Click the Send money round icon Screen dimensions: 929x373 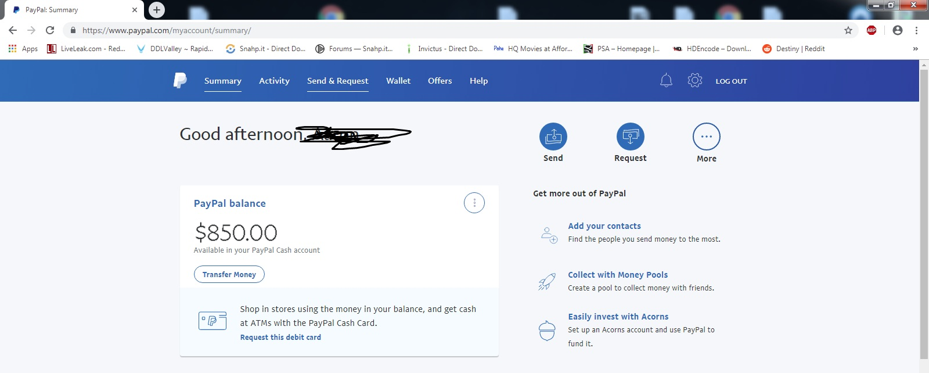[x=553, y=137]
